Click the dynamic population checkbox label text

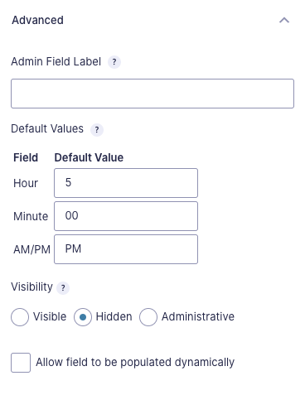click(135, 362)
